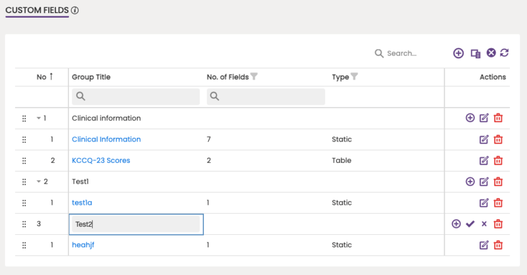Collapse the Test1 group
The height and width of the screenshot is (275, 527).
click(39, 182)
